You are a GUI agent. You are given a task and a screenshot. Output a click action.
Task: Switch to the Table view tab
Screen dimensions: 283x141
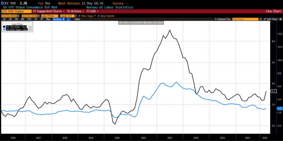77,19
